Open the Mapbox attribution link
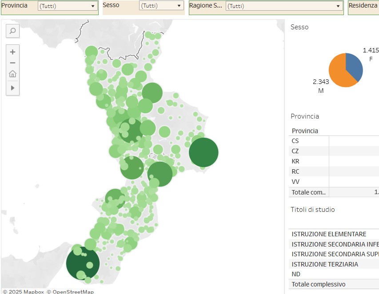The image size is (379, 294). [24, 292]
